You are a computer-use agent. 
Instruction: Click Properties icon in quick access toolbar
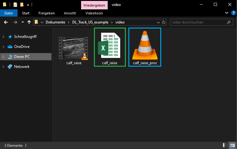pos(15,5)
